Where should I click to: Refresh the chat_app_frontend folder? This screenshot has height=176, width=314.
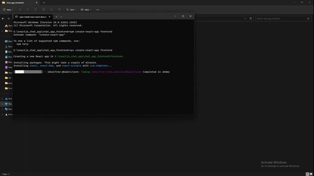(251, 19)
